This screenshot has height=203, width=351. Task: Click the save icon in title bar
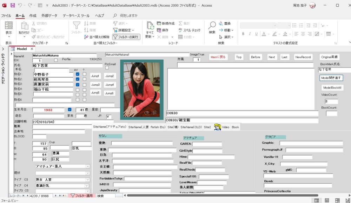pyautogui.click(x=13, y=5)
